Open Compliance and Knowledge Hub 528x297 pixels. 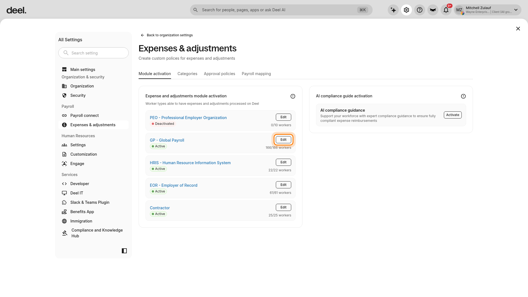click(94, 233)
